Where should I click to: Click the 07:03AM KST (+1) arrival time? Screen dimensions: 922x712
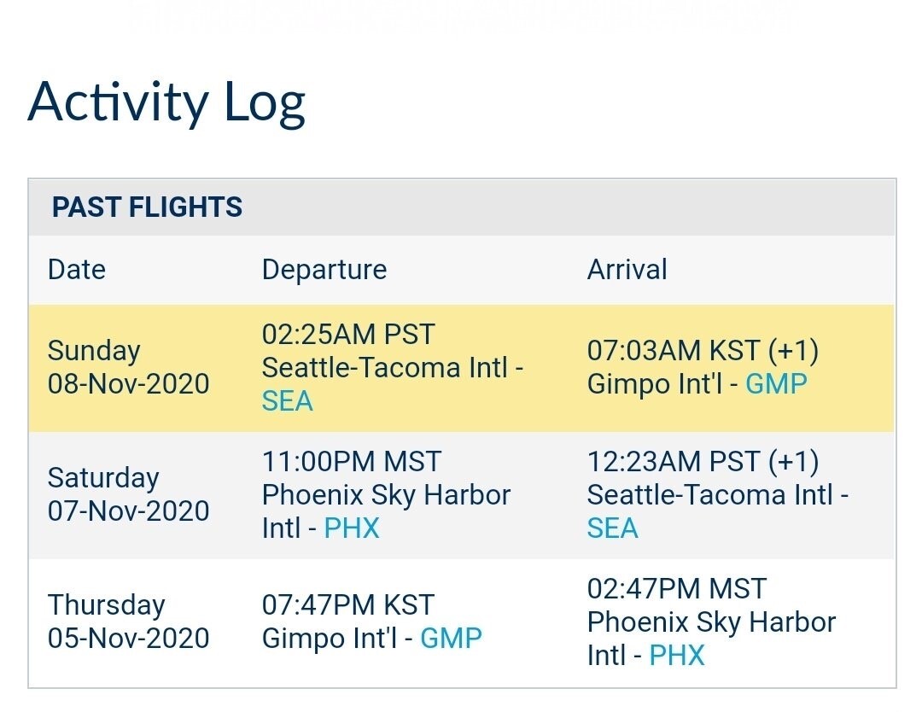point(703,351)
